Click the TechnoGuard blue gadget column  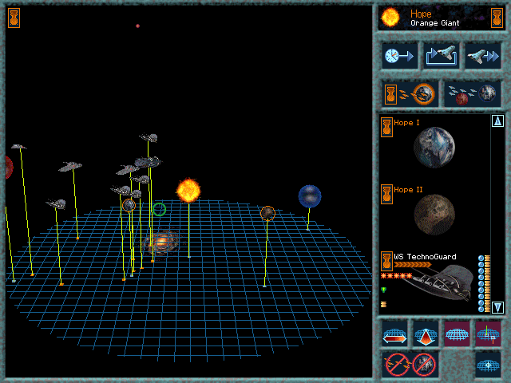point(481,284)
